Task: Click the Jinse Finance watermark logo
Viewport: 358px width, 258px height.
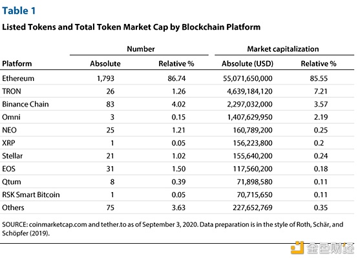Action: tap(322, 248)
